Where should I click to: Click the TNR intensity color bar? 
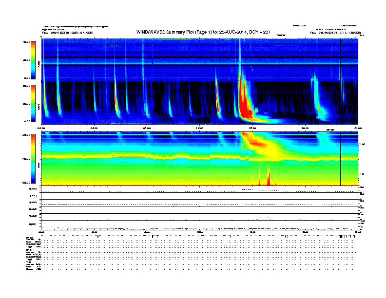tap(33, 159)
